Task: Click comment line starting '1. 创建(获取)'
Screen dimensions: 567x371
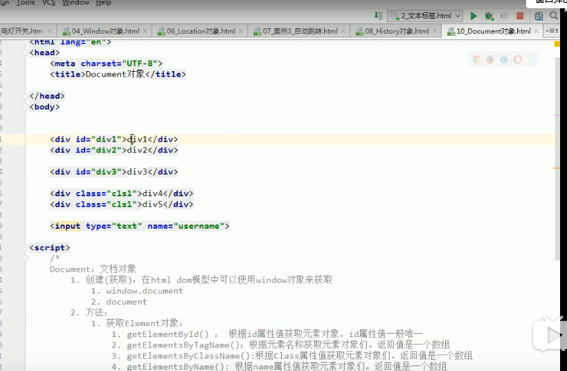Action: pos(201,280)
